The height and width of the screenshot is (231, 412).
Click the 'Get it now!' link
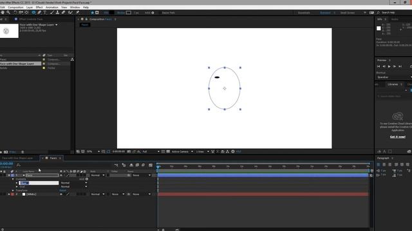(397, 137)
